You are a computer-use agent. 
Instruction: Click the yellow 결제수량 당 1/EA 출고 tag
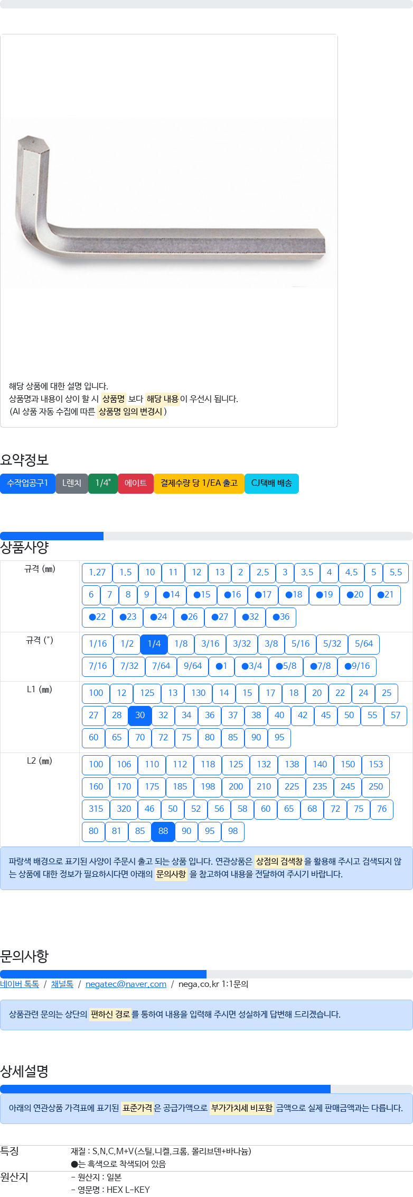click(x=199, y=483)
